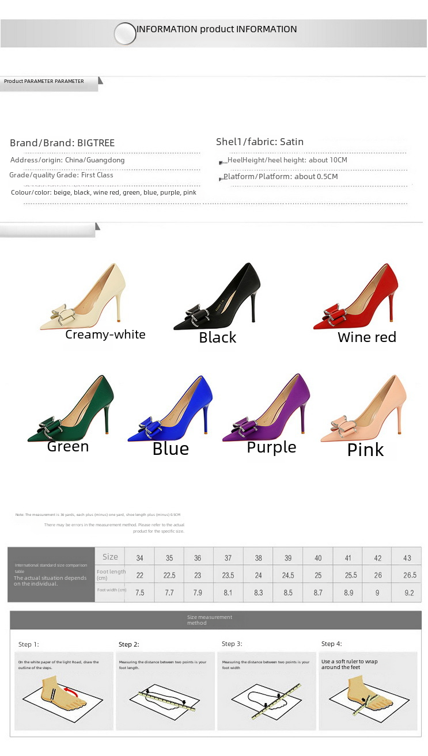Select size 43 column header

pos(407,558)
